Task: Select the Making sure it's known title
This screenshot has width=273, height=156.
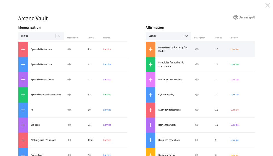Action: click(43, 140)
